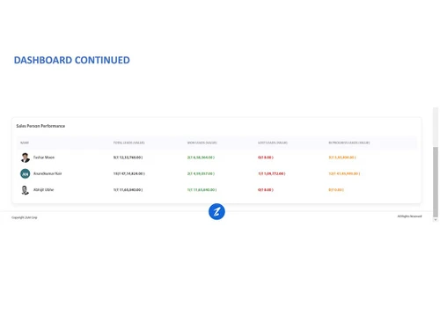Image resolution: width=440 pixels, height=330 pixels.
Task: Open Abhijit's sketch avatar
Action: pos(26,190)
